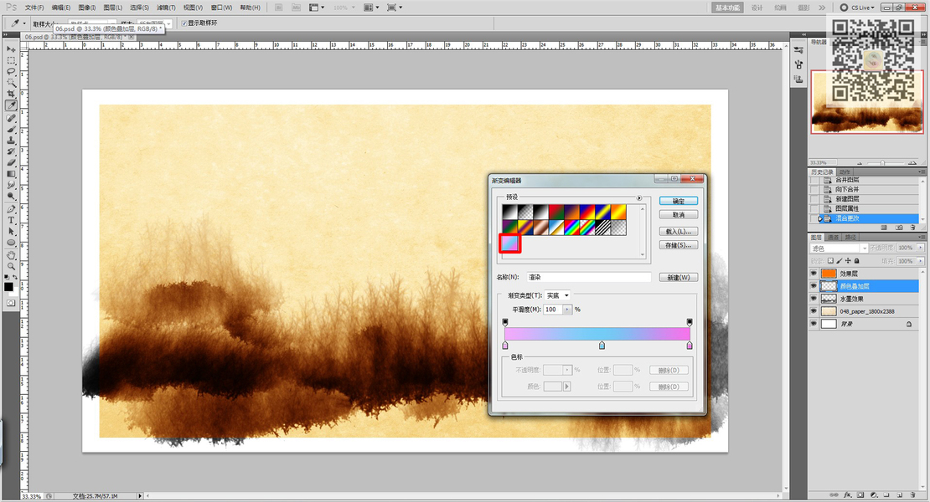Switch to the 通道 tab
The height and width of the screenshot is (502, 930).
pyautogui.click(x=834, y=237)
